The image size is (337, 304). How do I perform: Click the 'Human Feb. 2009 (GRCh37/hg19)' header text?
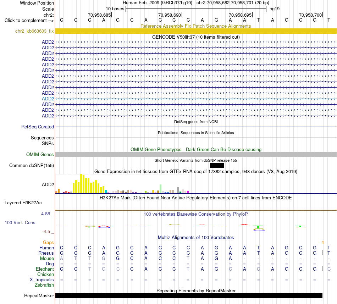(x=158, y=3)
